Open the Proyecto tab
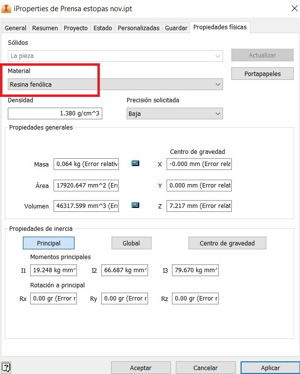Image resolution: width=300 pixels, height=374 pixels. point(75,28)
